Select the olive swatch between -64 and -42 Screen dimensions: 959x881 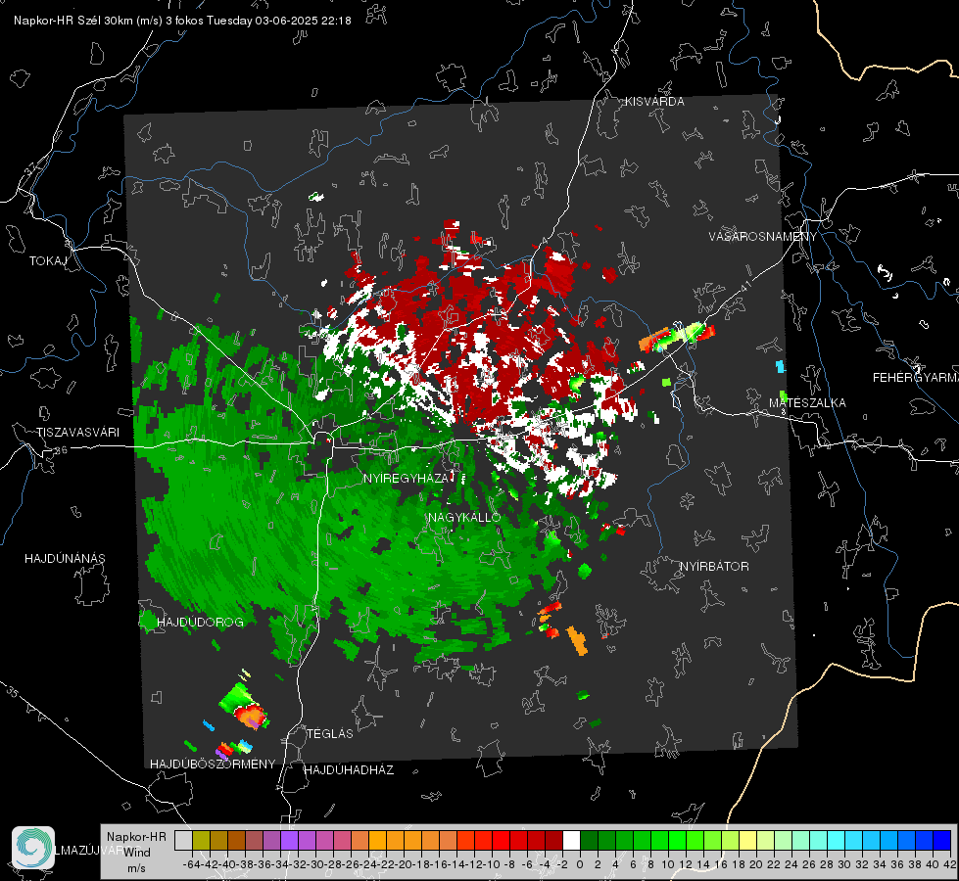[x=201, y=840]
